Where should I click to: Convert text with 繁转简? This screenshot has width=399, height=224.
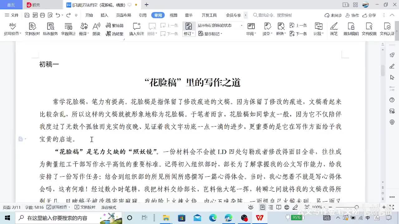pyautogui.click(x=115, y=26)
